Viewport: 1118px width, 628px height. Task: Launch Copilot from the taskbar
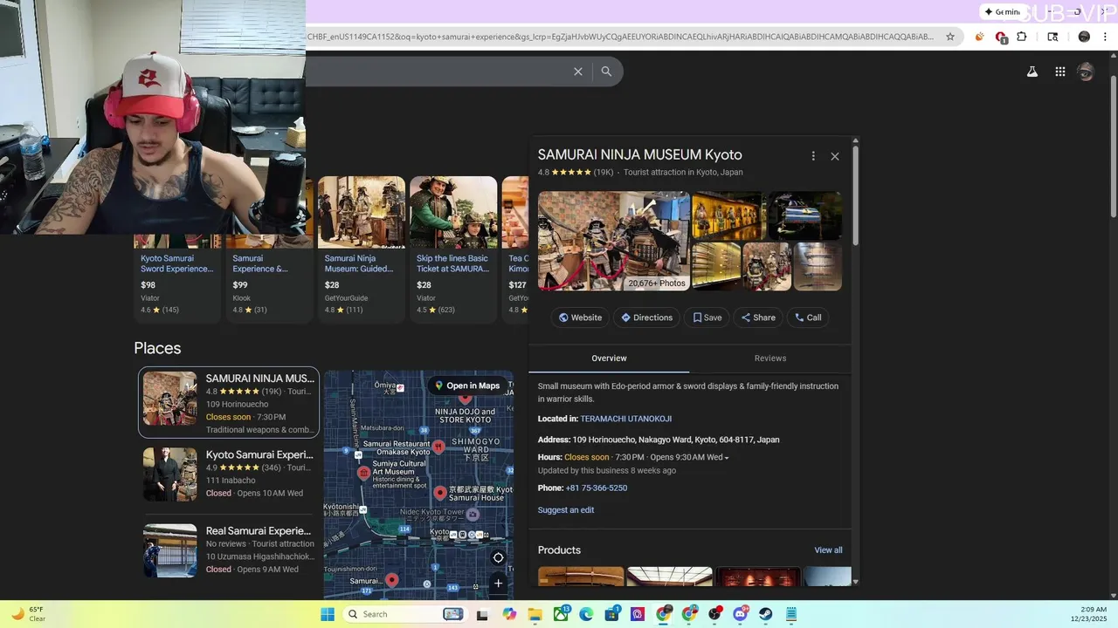pos(510,614)
